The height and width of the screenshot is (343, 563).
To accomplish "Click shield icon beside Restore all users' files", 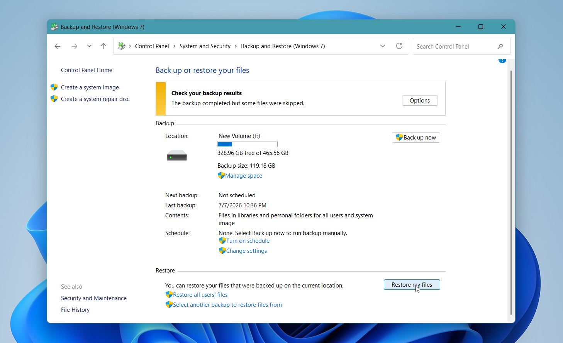I will point(169,294).
